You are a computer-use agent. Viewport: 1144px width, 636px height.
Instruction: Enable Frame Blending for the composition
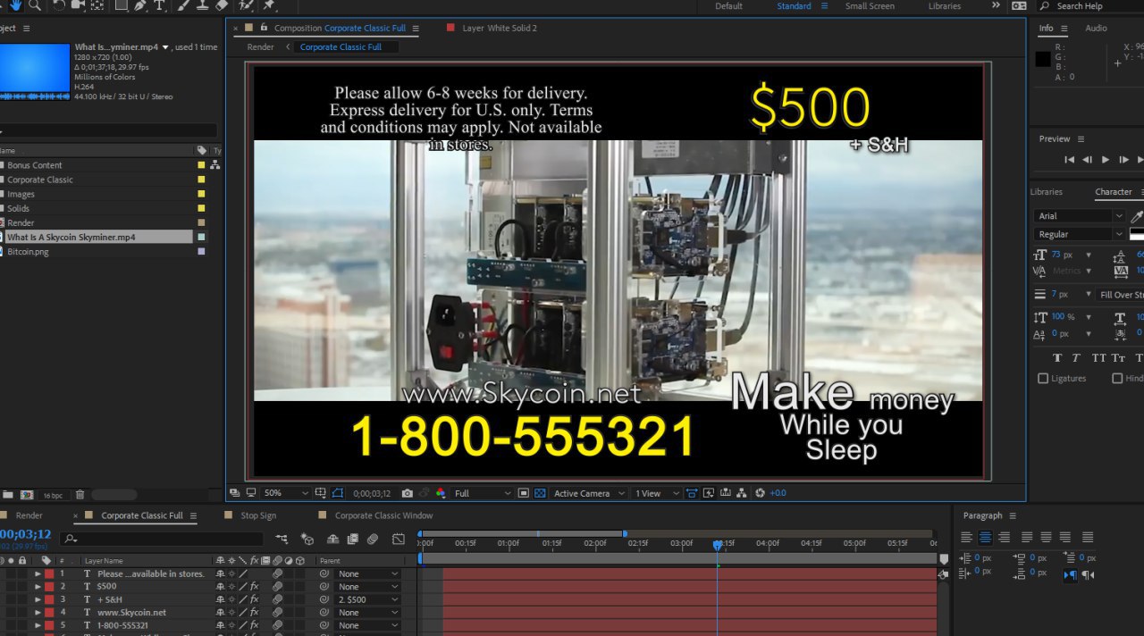(x=352, y=539)
